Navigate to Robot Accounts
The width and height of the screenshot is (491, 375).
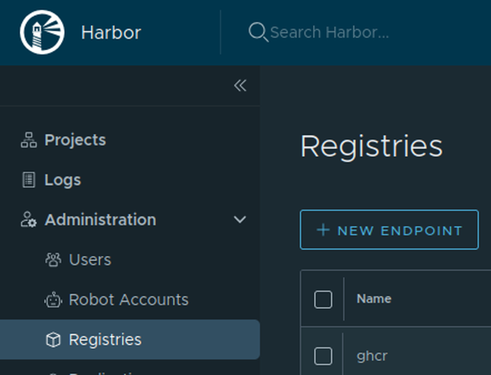tap(128, 300)
